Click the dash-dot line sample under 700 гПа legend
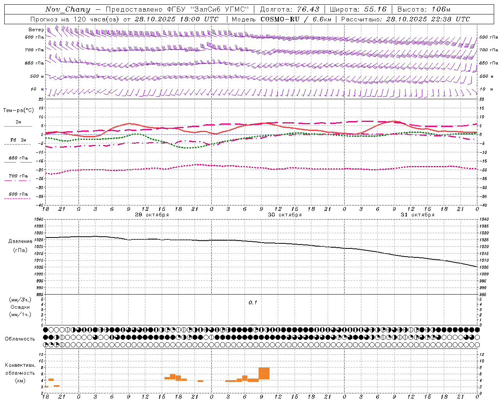 (17, 180)
